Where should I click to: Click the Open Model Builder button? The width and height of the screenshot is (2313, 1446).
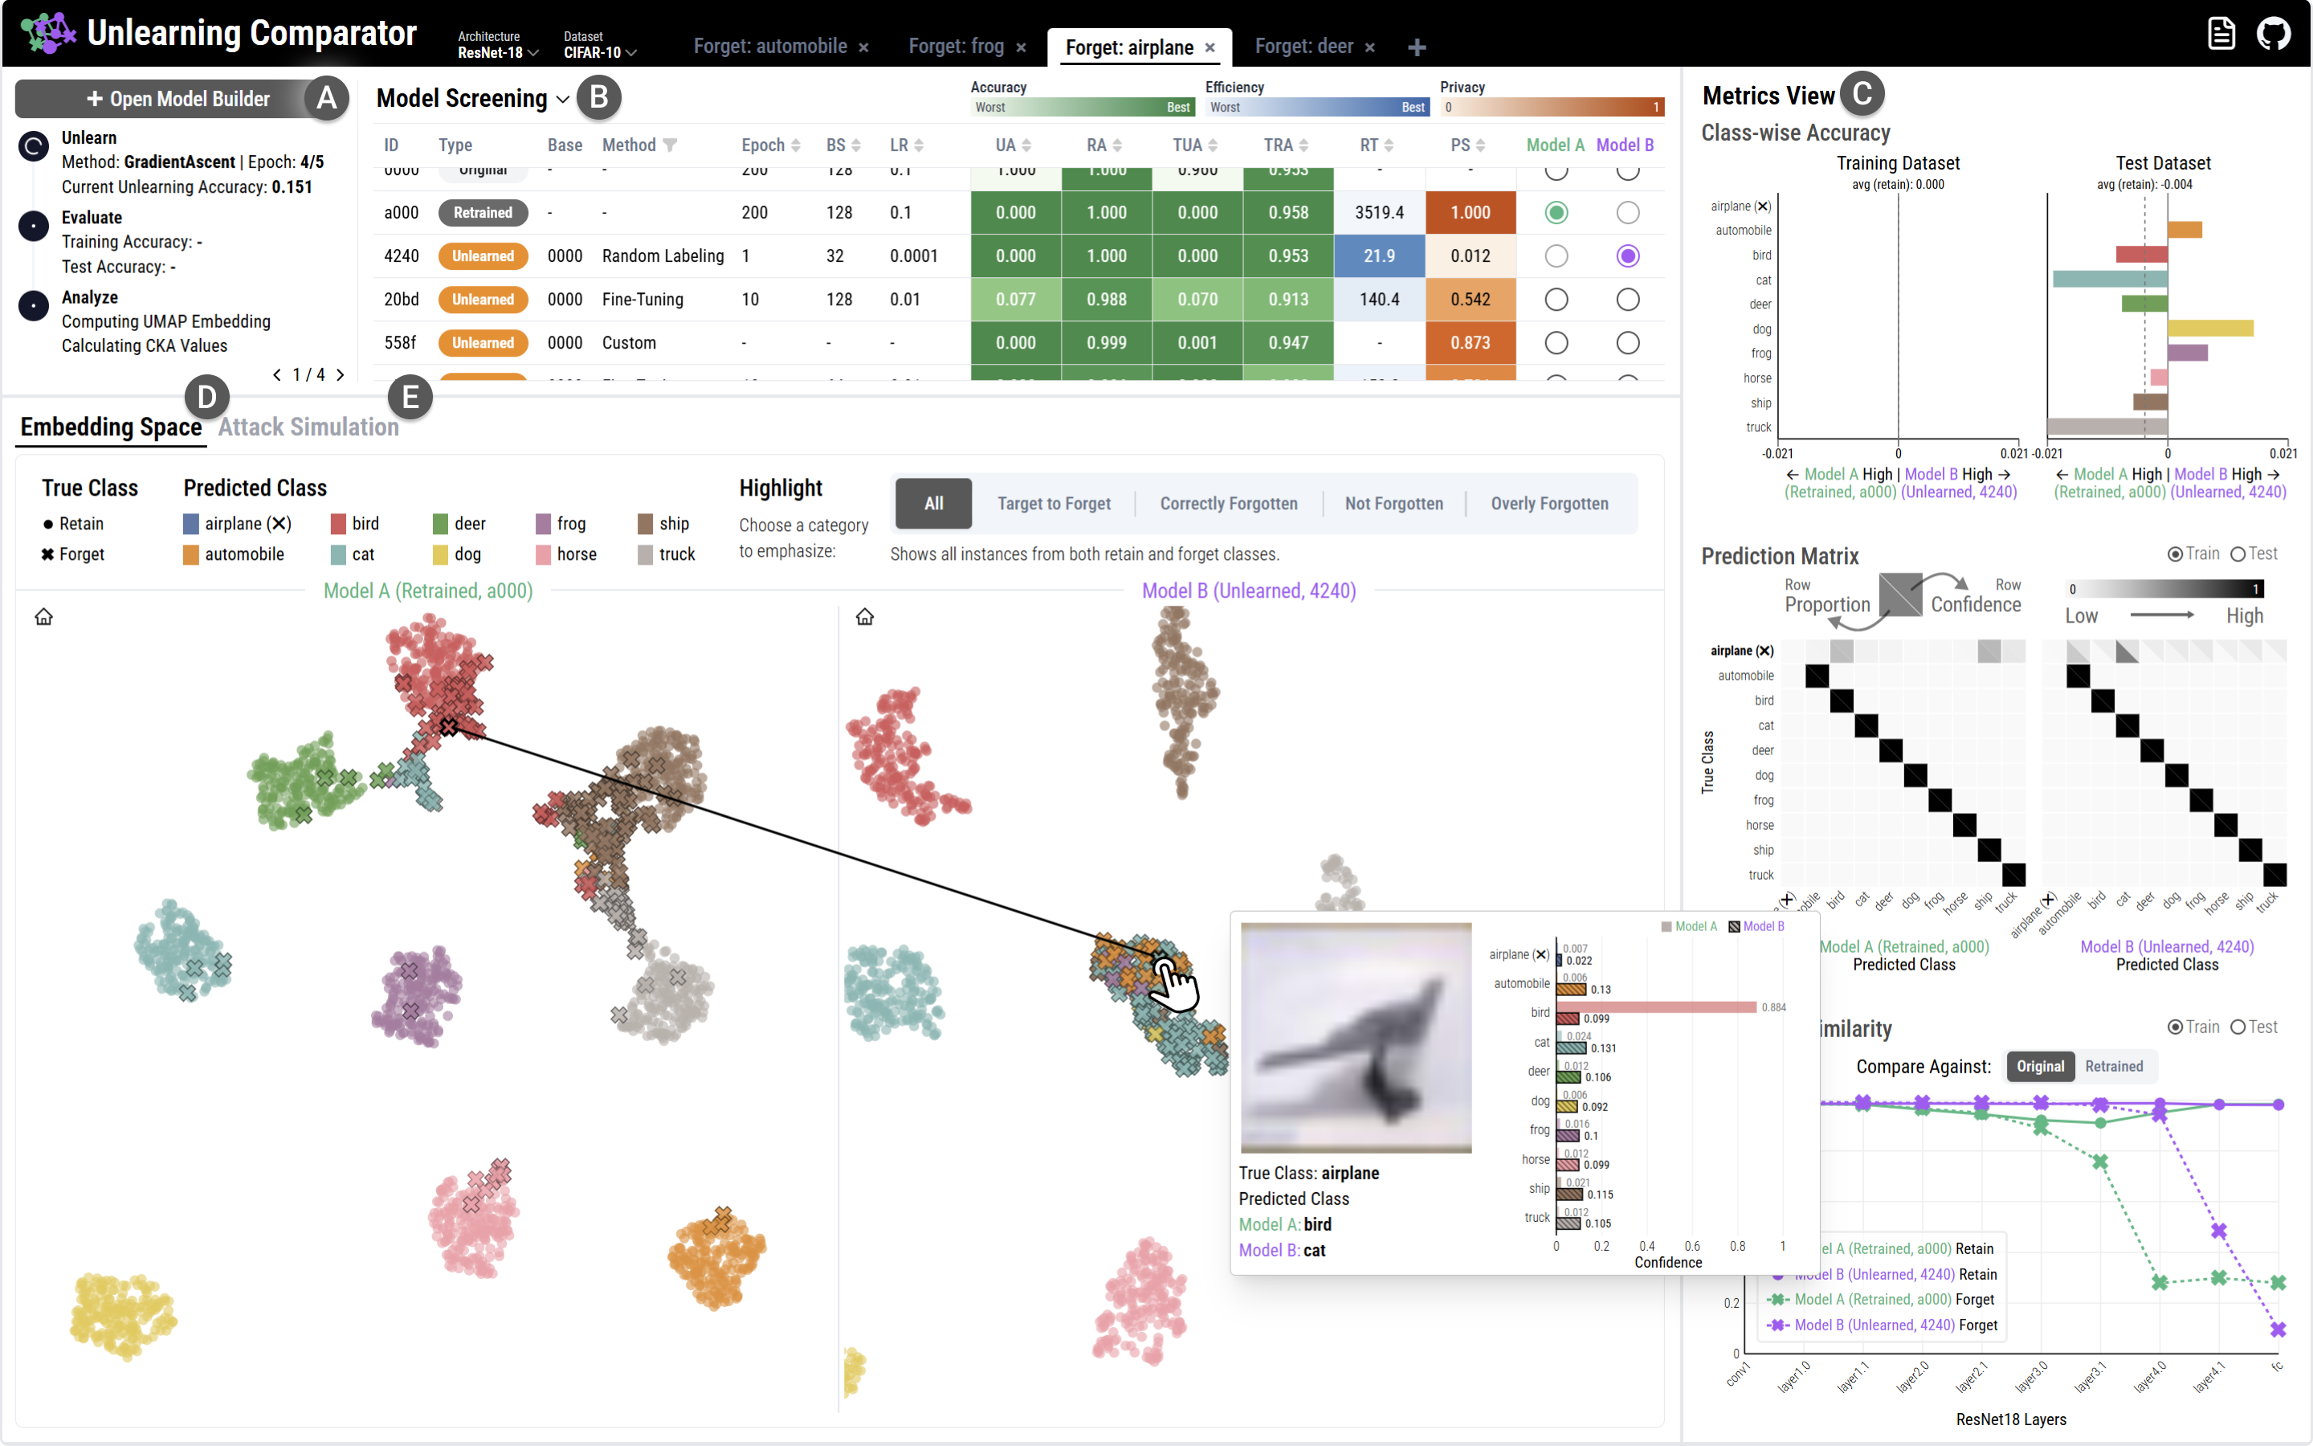[x=179, y=99]
